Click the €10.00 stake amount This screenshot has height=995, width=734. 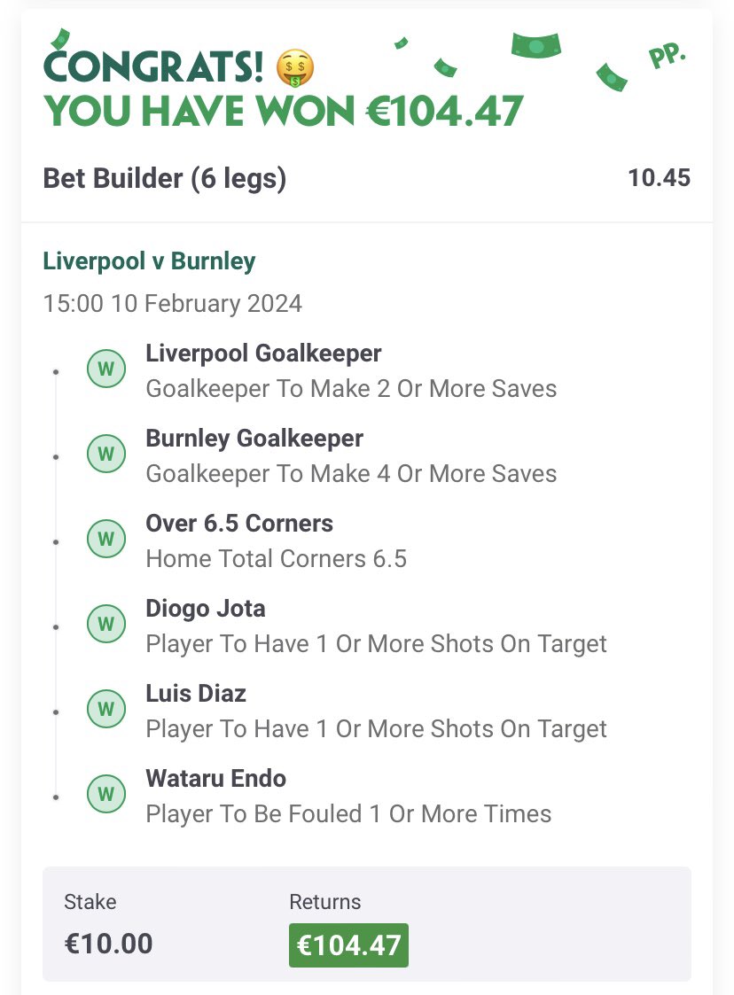[x=108, y=944]
